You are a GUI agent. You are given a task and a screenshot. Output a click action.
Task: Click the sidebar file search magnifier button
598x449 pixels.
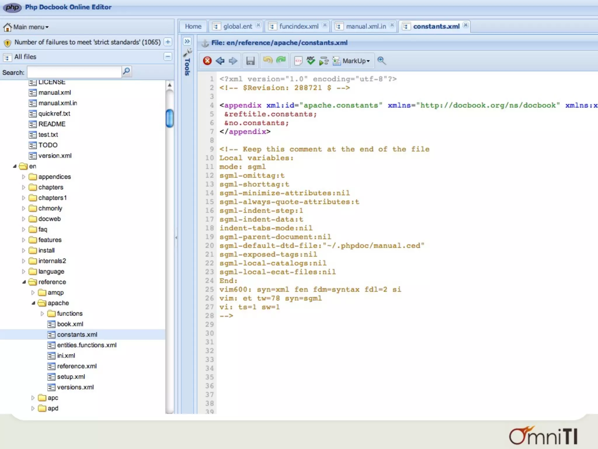pyautogui.click(x=126, y=71)
